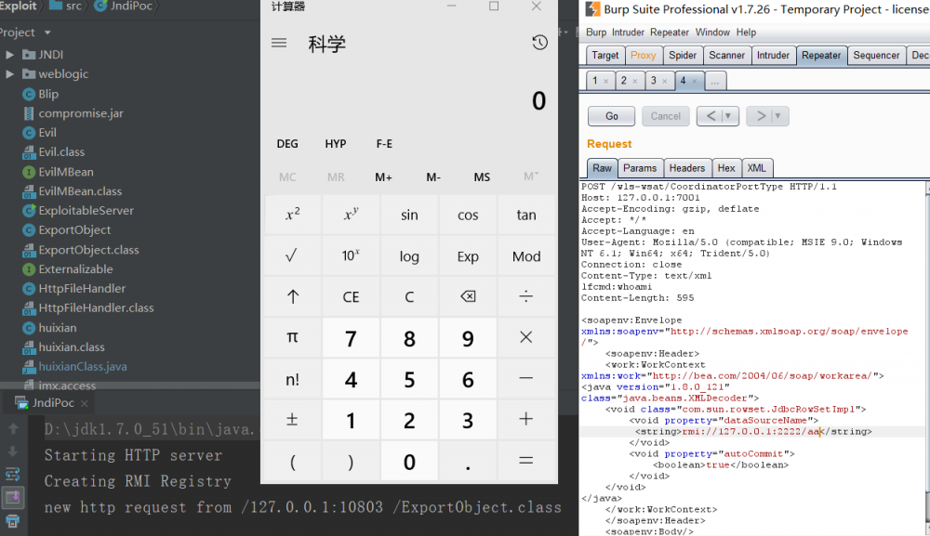
Task: Toggle HYP hyperbolic mode in calculator
Action: pos(336,144)
